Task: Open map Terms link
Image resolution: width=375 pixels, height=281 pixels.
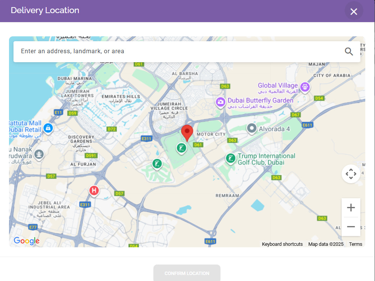Action: pyautogui.click(x=355, y=244)
